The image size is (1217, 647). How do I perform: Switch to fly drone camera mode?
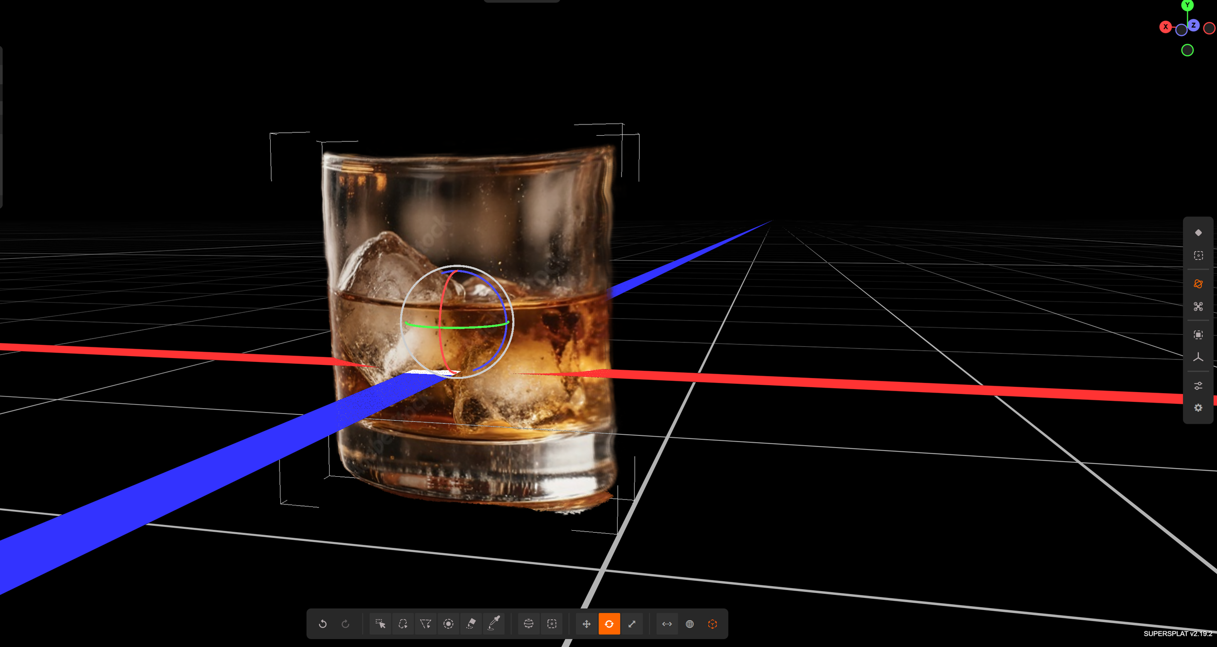coord(1198,306)
